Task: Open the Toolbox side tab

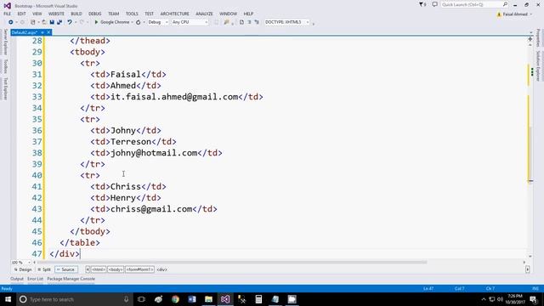Action: (5, 66)
